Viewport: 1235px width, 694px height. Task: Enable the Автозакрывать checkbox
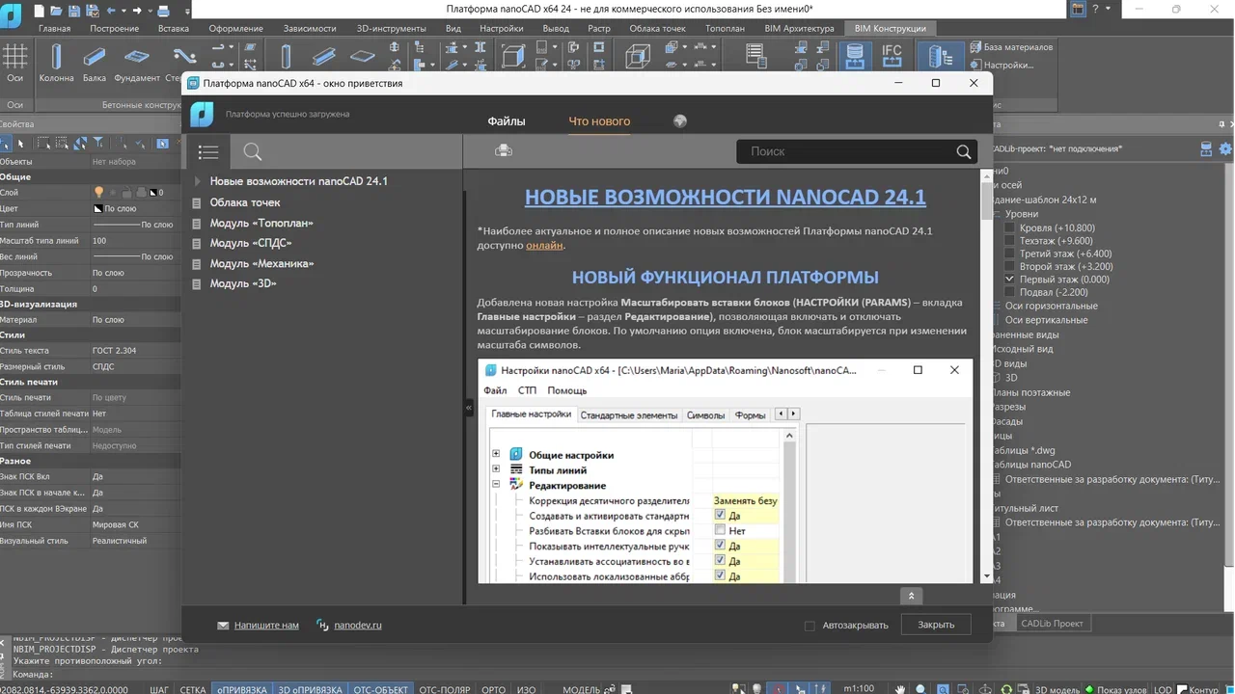810,626
